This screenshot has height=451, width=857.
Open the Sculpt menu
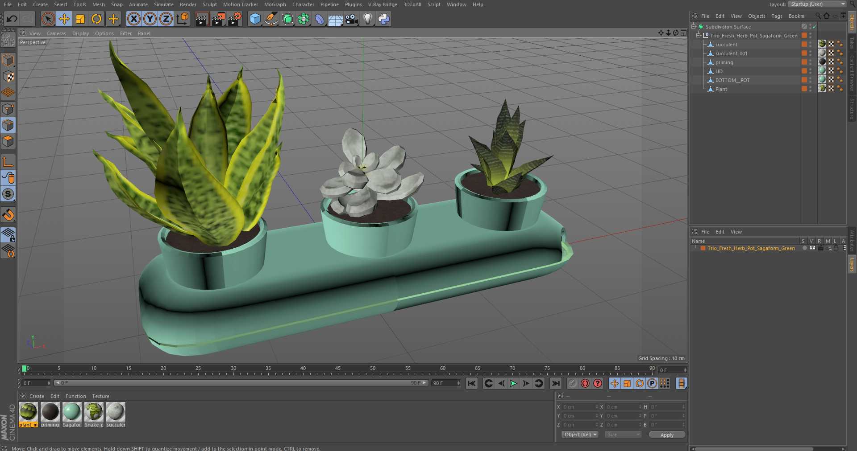[210, 4]
